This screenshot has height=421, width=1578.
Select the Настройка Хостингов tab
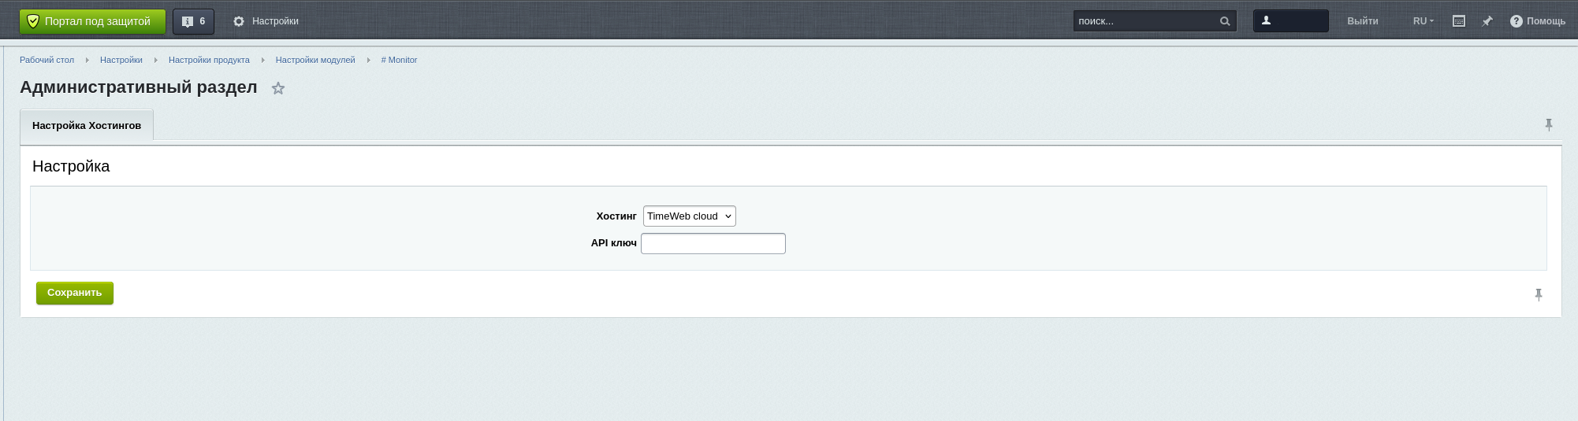(87, 126)
